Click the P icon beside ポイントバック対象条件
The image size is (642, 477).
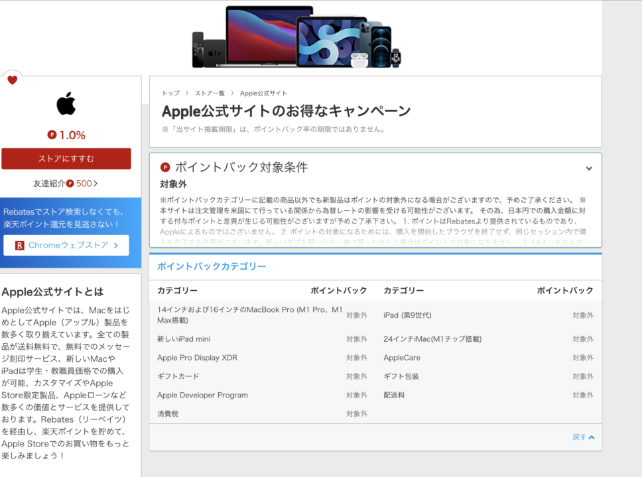[165, 167]
